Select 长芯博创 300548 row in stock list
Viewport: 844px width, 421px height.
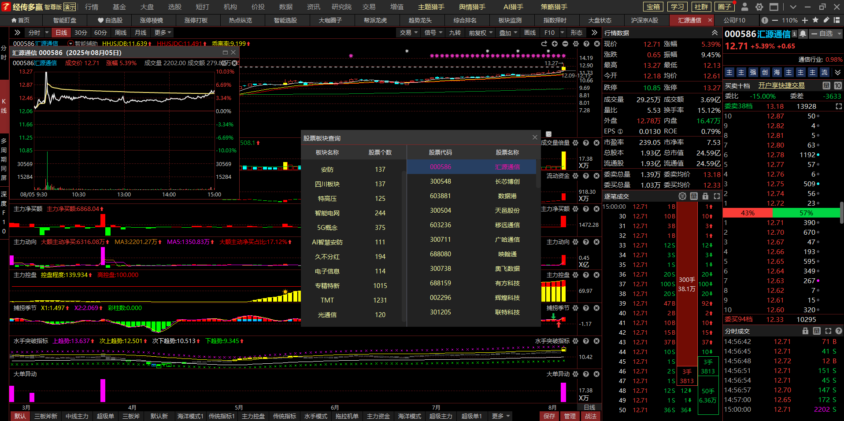(x=471, y=181)
